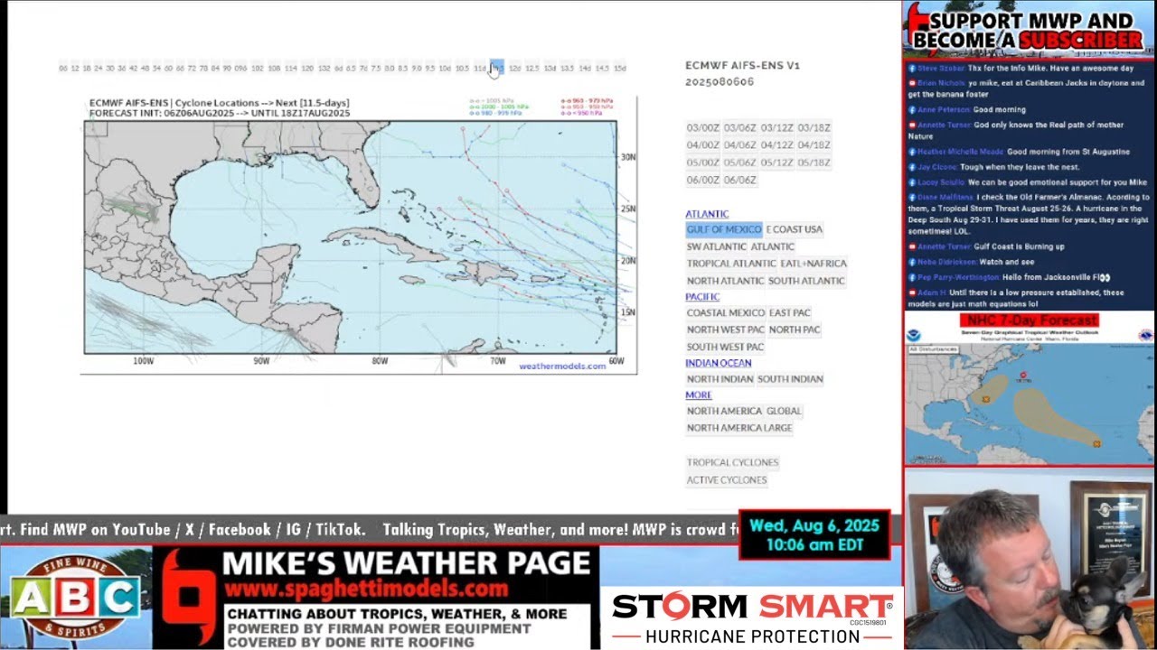Jump to the 15d forecast step
The image size is (1157, 650).
coord(620,69)
